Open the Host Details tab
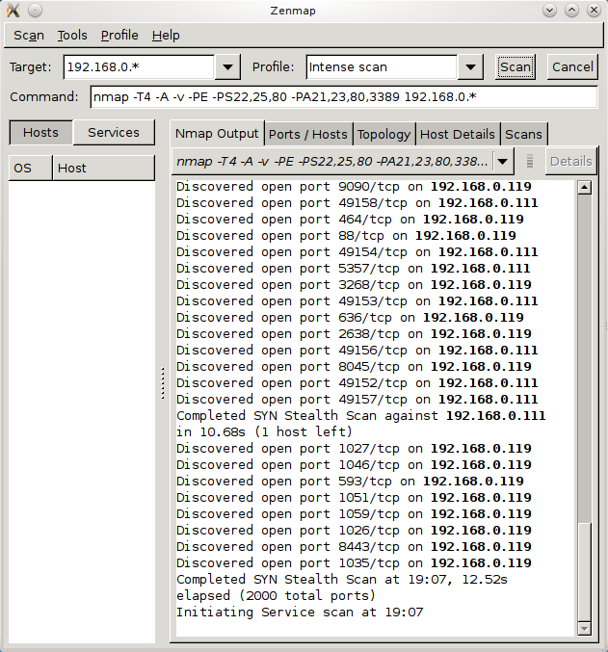The width and height of the screenshot is (608, 652). pyautogui.click(x=458, y=134)
